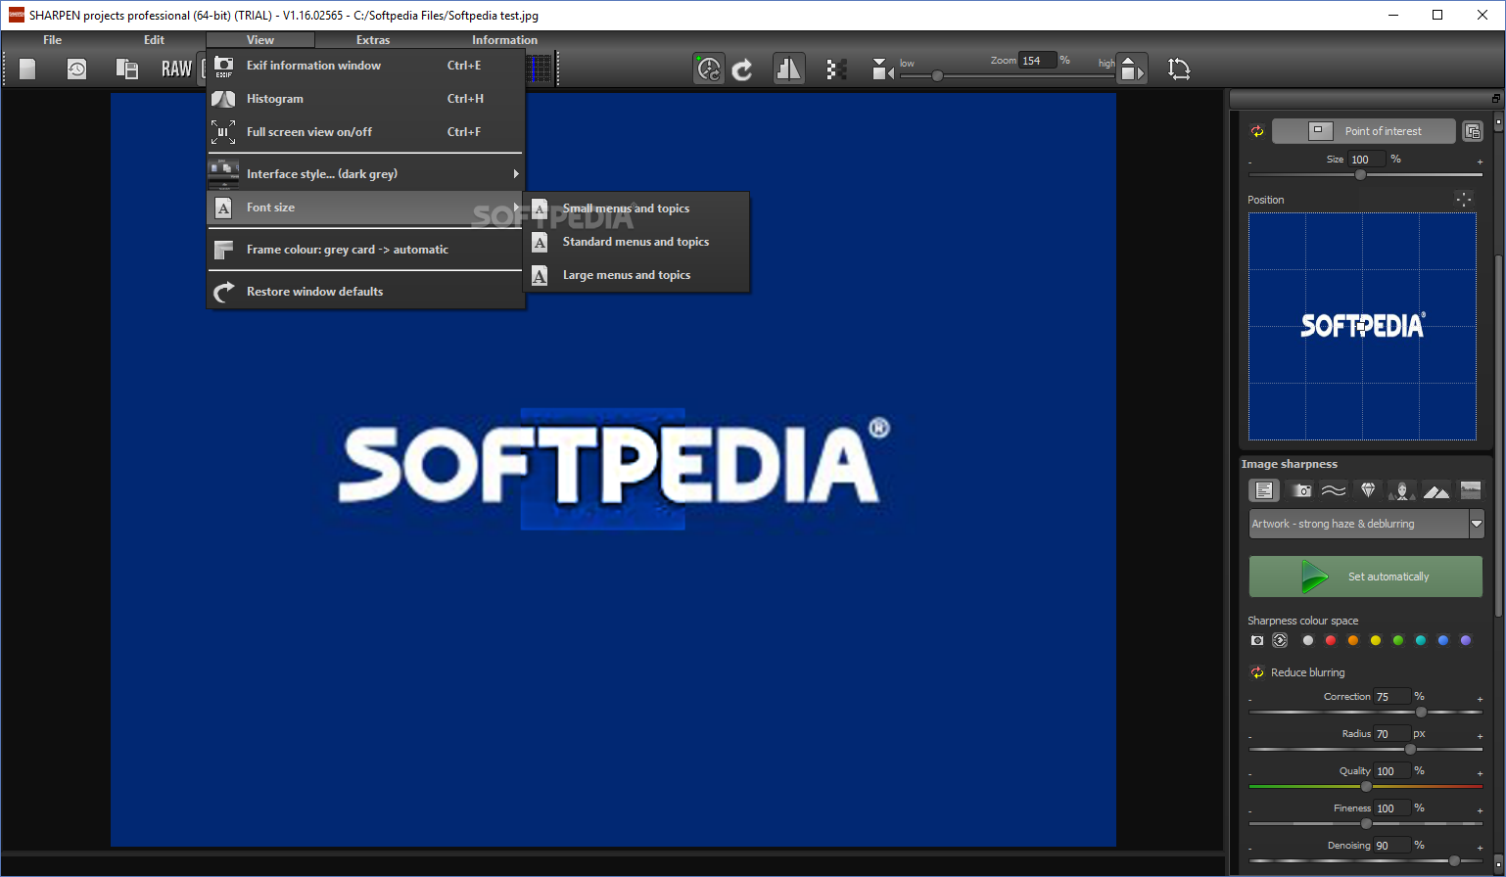Choose the green sharpness colour dot
The width and height of the screenshot is (1506, 877).
tap(1397, 640)
